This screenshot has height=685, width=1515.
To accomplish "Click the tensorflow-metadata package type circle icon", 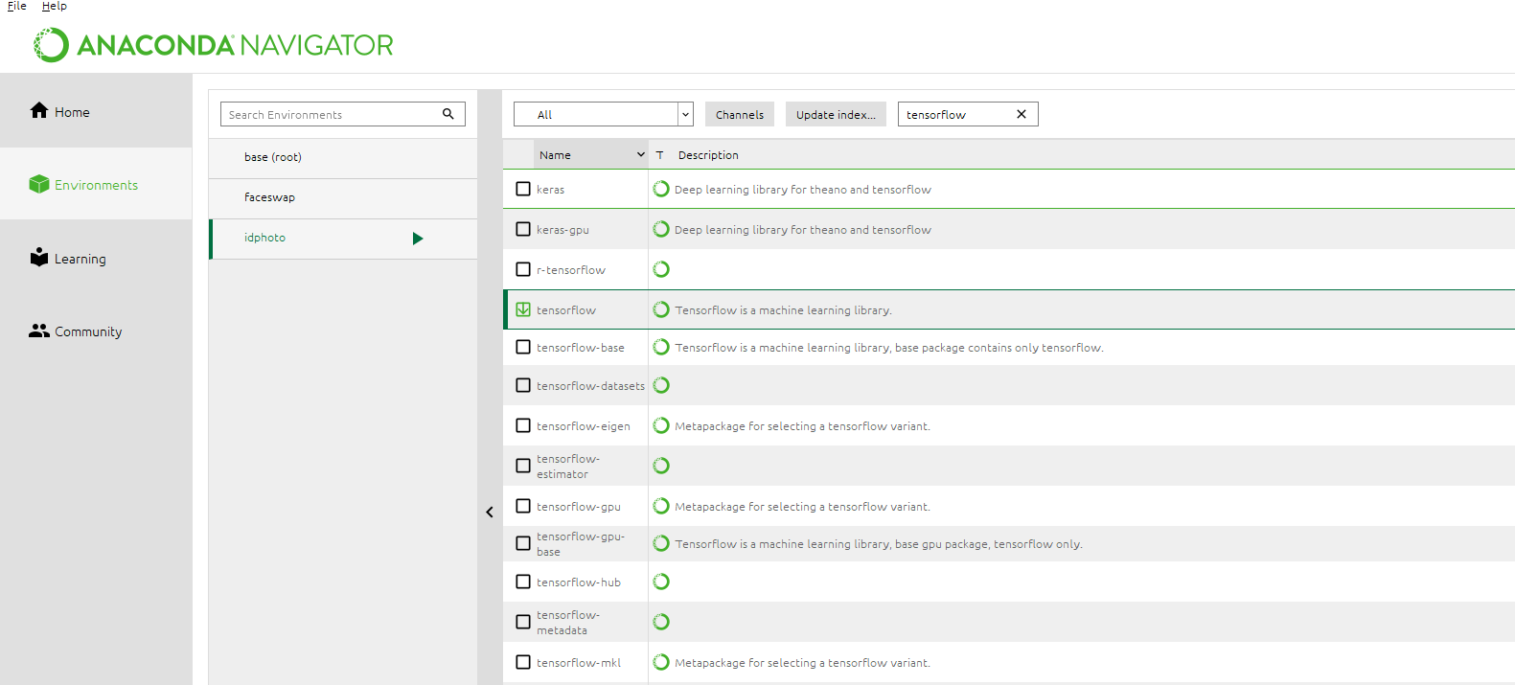I will pyautogui.click(x=661, y=622).
